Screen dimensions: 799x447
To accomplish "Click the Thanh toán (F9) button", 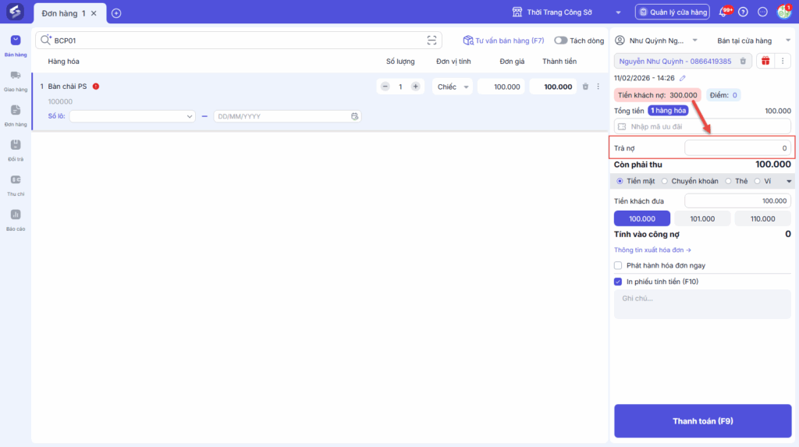I will pyautogui.click(x=703, y=421).
